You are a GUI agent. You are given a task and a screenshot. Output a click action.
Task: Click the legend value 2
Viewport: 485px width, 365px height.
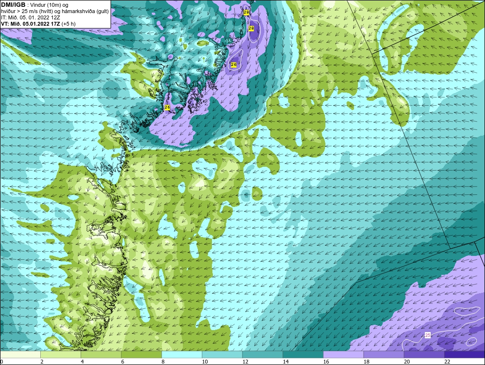point(42,362)
